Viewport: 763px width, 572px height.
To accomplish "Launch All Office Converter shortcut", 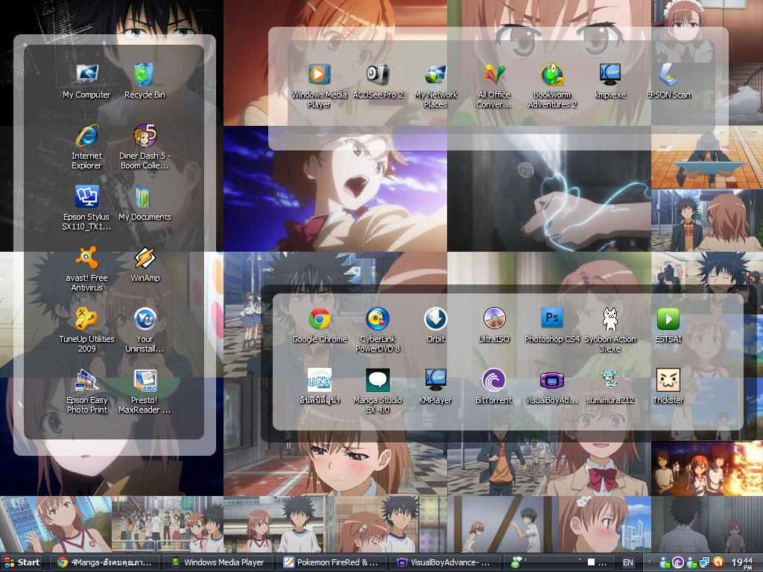I will [493, 86].
